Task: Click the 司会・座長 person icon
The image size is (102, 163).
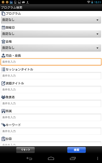Action: (3, 56)
